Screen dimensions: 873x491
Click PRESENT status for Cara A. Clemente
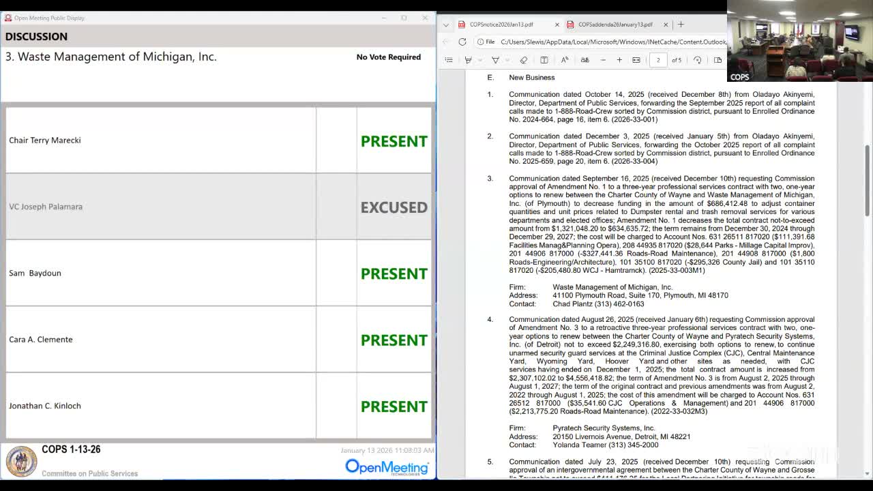pyautogui.click(x=394, y=340)
